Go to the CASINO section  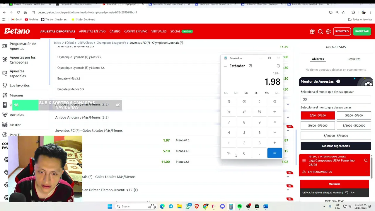click(115, 31)
